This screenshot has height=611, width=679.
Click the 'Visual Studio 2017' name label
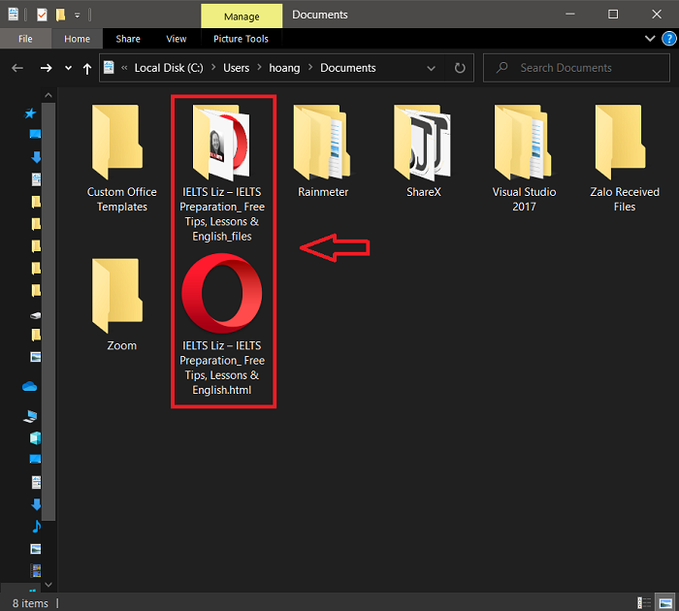[x=524, y=199]
